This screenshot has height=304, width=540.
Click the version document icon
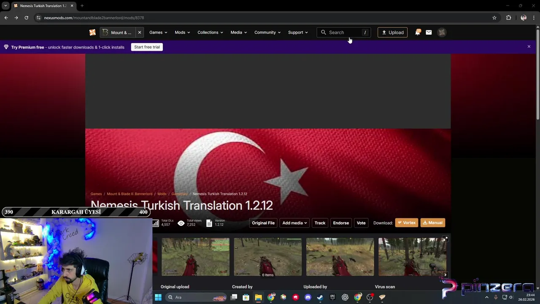(209, 223)
